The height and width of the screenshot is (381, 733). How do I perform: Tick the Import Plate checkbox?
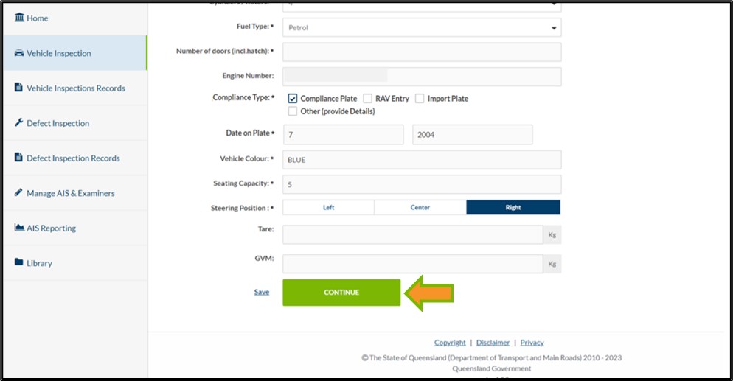[420, 98]
